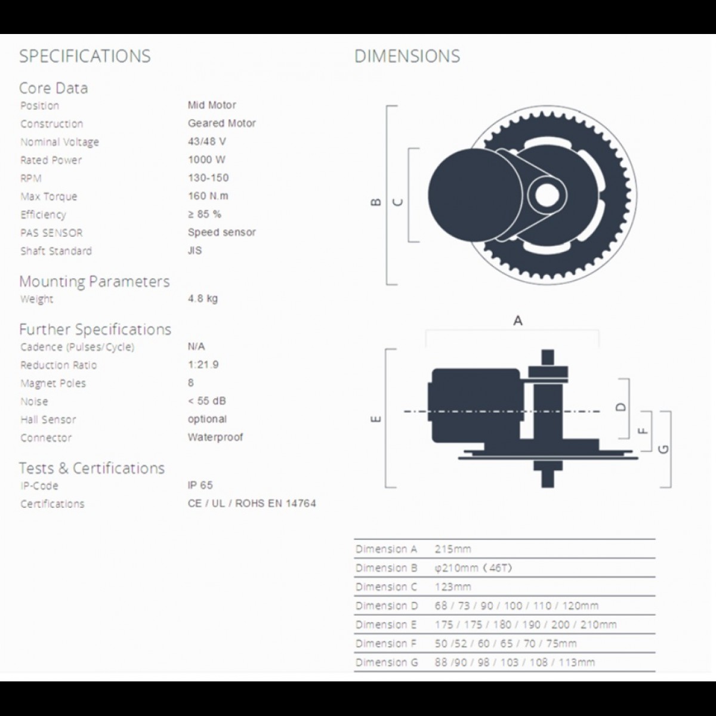Screen dimensions: 716x716
Task: Click the dimension E bracket label
Action: (376, 419)
